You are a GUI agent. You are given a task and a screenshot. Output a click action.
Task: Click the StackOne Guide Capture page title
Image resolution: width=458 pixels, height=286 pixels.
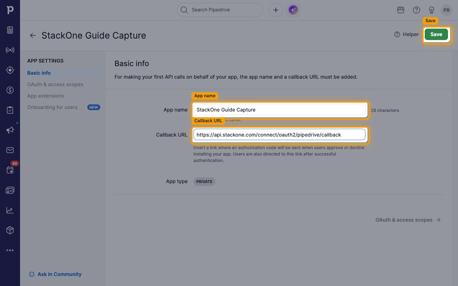pyautogui.click(x=94, y=35)
